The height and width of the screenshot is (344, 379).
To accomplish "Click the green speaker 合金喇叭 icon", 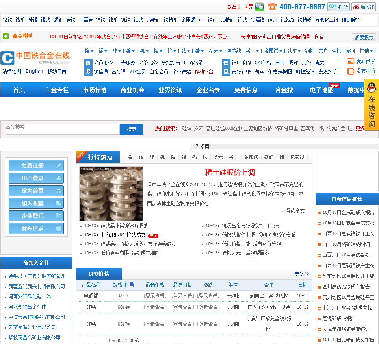I will (x=6, y=37).
